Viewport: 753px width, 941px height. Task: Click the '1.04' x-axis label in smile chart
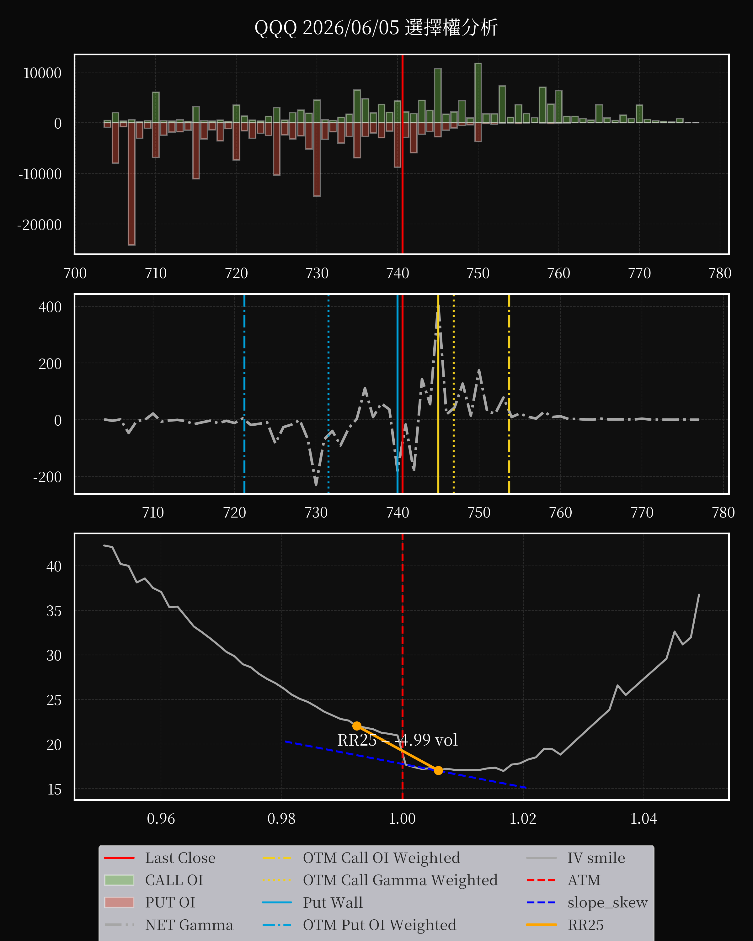[x=644, y=819]
